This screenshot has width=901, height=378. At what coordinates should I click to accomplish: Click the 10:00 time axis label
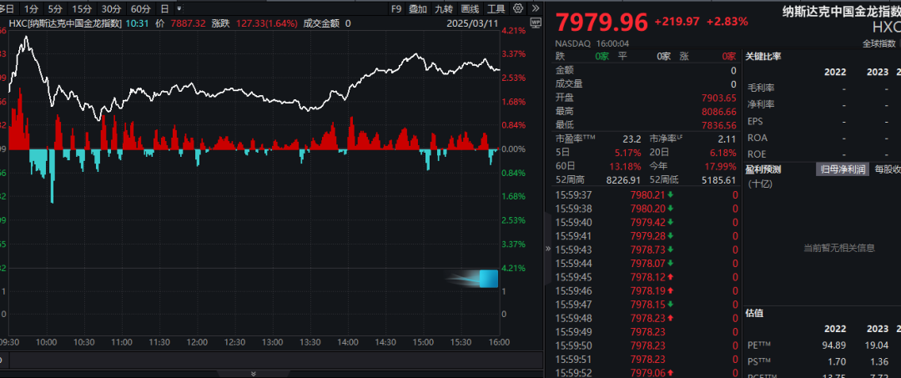coord(46,342)
